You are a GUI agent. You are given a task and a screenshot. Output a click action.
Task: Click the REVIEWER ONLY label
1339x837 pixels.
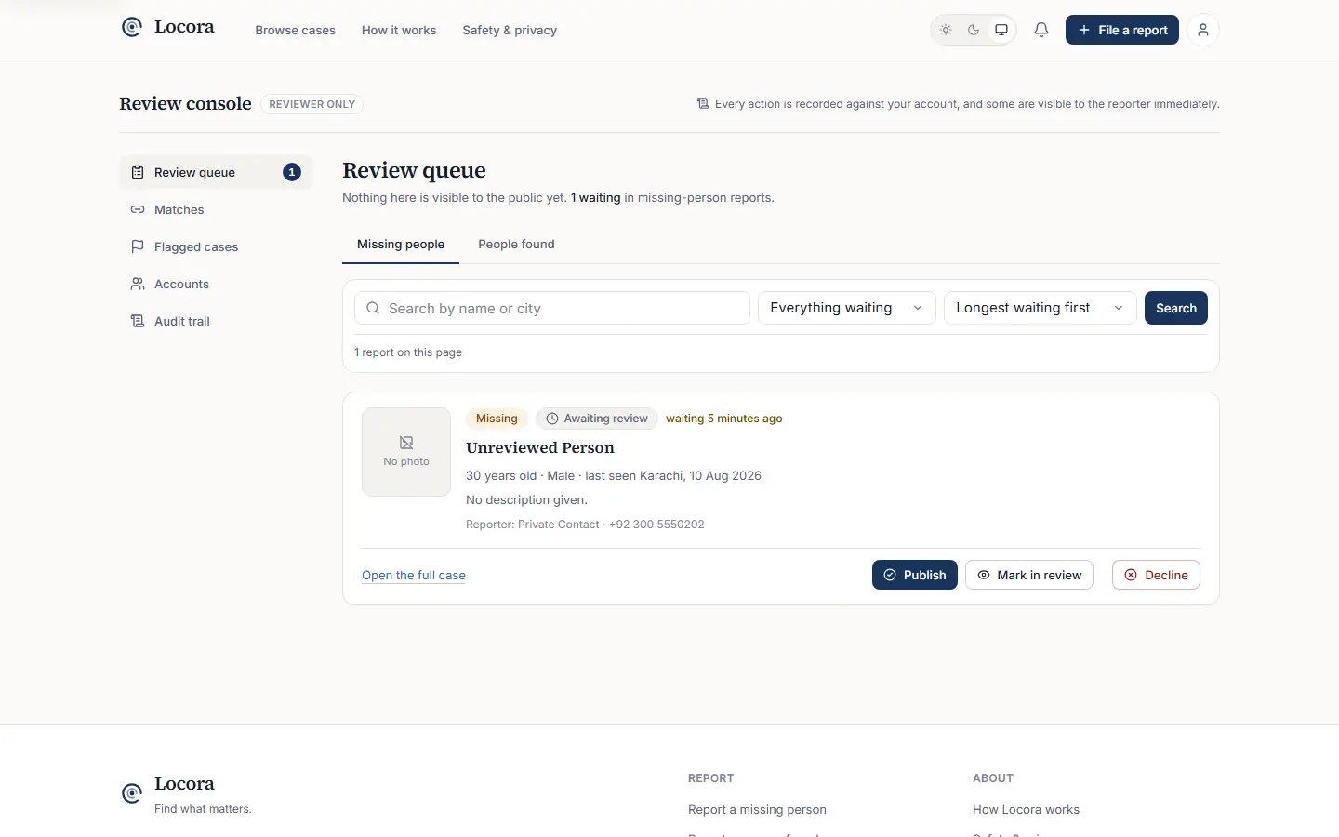312,104
